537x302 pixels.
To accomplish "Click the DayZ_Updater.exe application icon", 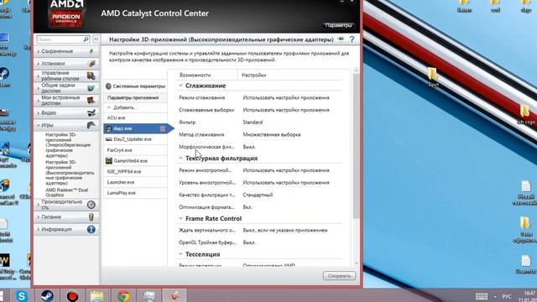I will (109, 139).
